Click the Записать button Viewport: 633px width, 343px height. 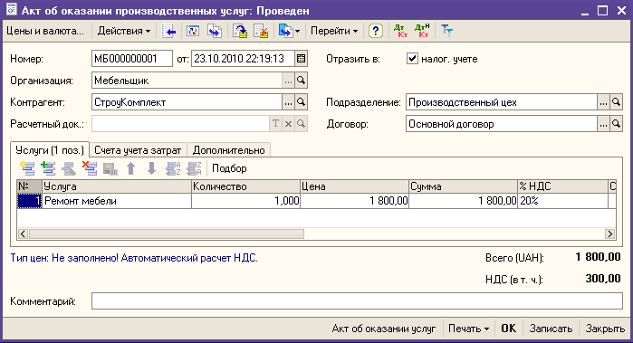point(551,329)
